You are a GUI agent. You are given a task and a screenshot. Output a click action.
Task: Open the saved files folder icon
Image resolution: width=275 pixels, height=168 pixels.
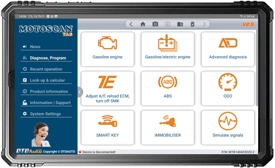[180, 24]
